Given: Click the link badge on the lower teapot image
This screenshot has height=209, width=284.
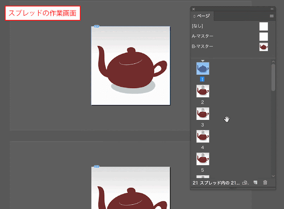Looking at the screenshot, I should coord(97,166).
